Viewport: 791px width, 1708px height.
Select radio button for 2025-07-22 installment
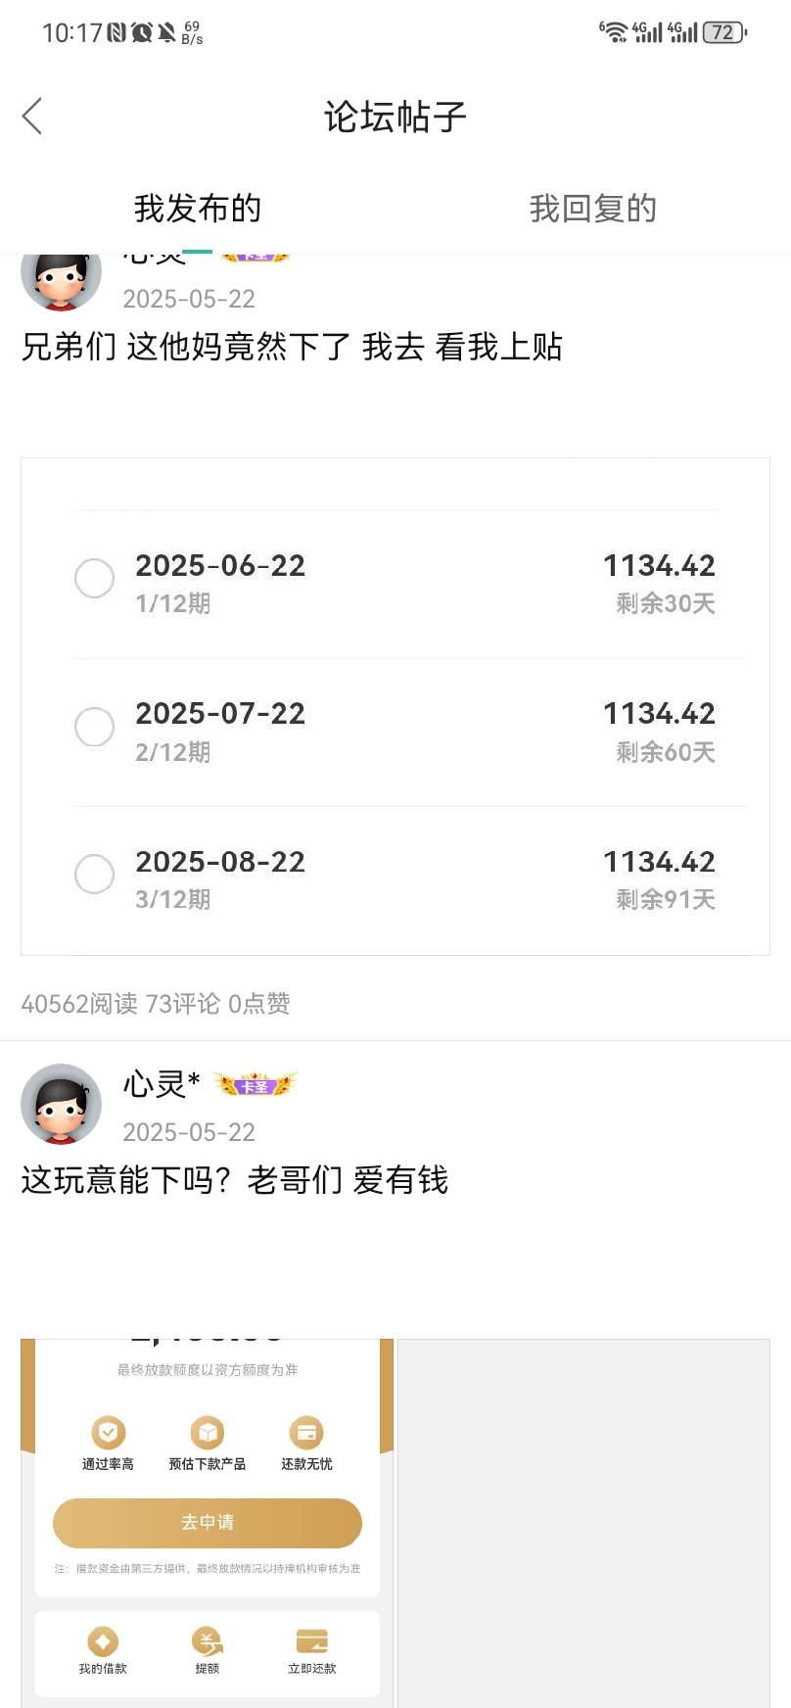(95, 727)
